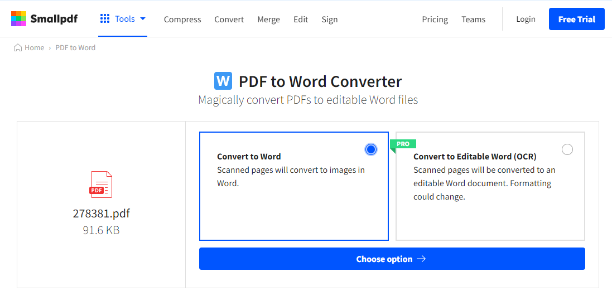
Task: Select the Convert to Word radio button
Action: [371, 149]
